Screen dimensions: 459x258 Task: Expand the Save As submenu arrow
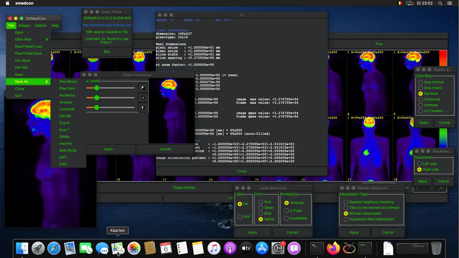click(47, 82)
